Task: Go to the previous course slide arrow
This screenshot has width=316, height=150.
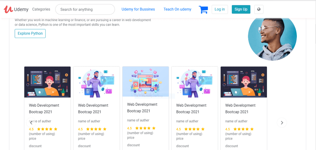Action: [x=31, y=122]
